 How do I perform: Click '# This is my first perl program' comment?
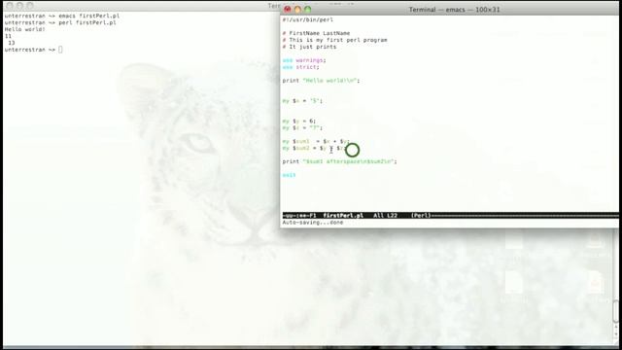[334, 40]
